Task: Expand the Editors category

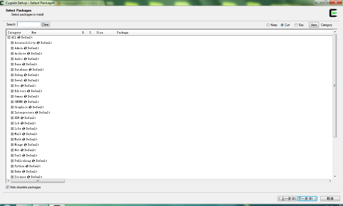Action: 12,91
